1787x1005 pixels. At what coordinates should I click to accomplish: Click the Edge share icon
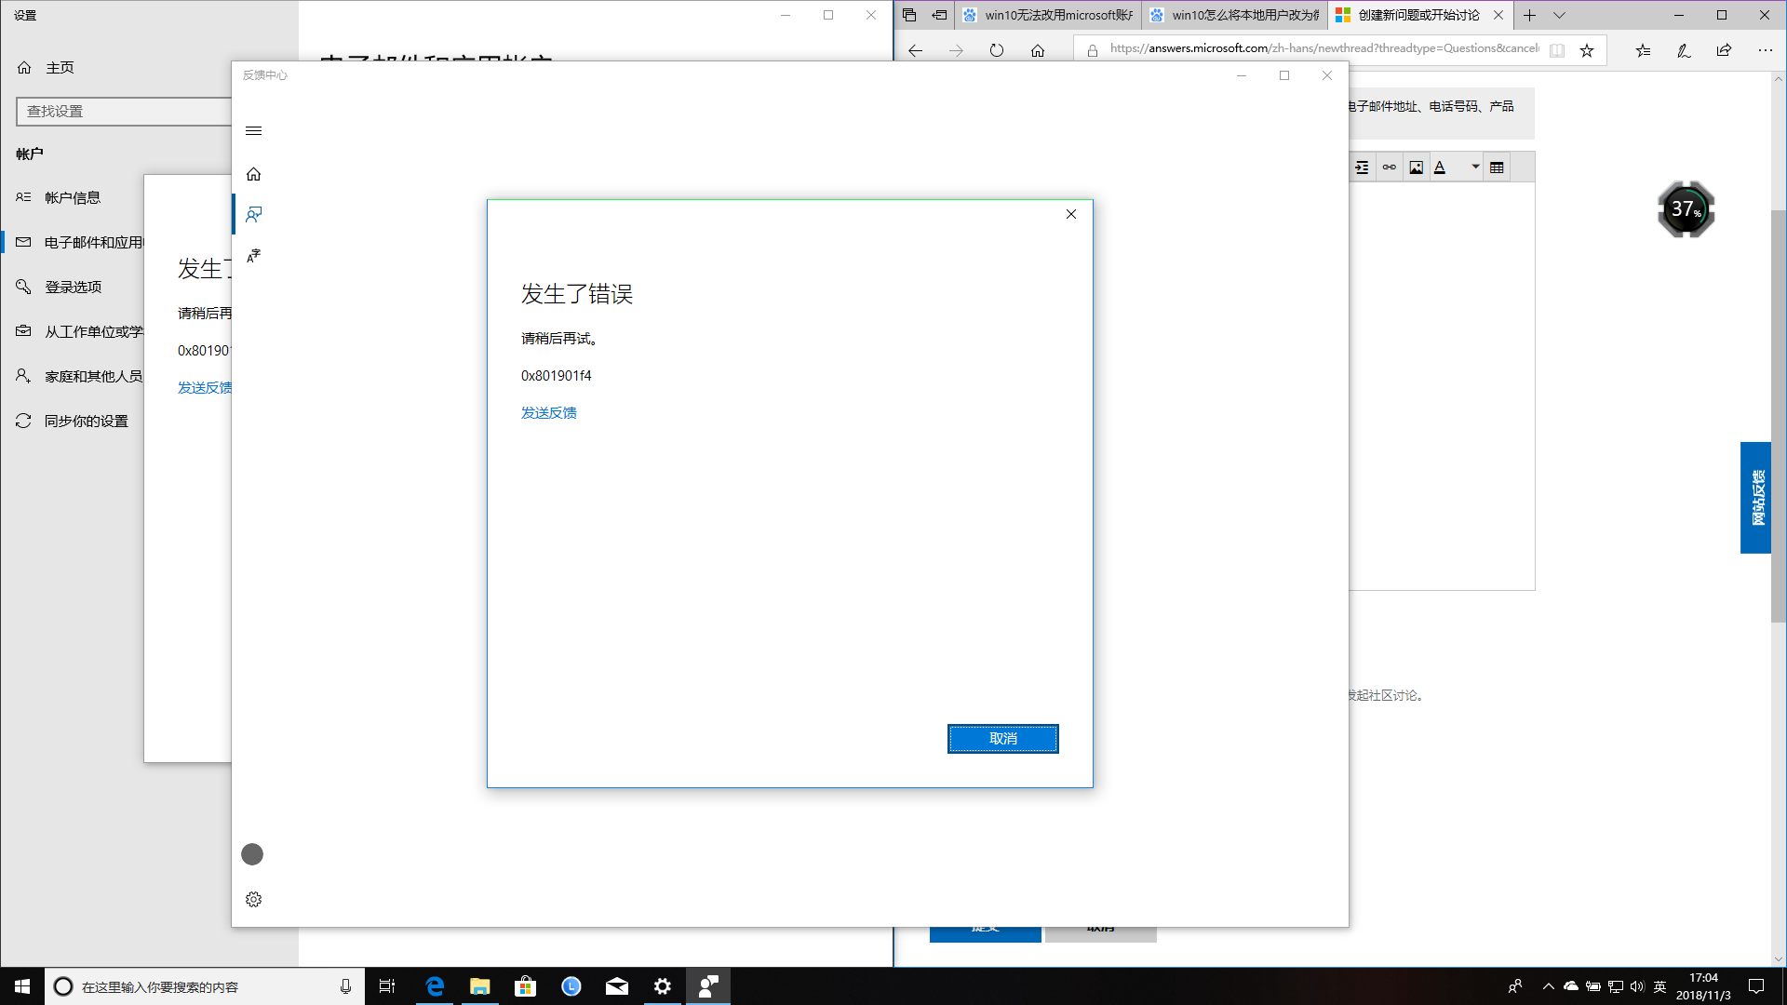click(x=1724, y=50)
